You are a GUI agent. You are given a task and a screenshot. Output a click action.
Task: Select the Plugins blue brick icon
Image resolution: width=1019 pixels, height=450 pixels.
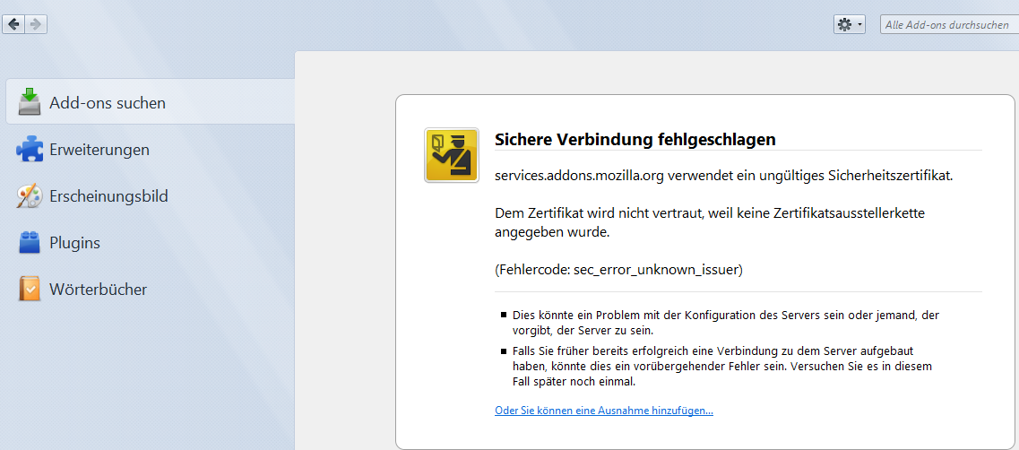30,243
